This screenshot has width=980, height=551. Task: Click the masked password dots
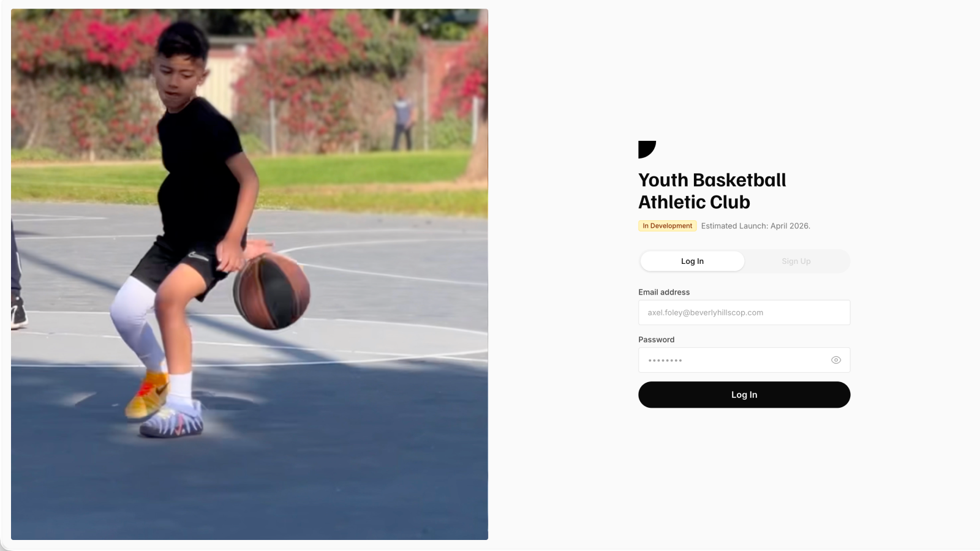(665, 361)
